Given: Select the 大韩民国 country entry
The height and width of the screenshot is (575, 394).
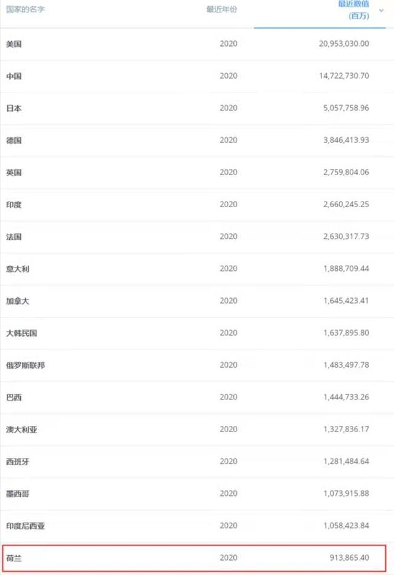Looking at the screenshot, I should coord(22,333).
